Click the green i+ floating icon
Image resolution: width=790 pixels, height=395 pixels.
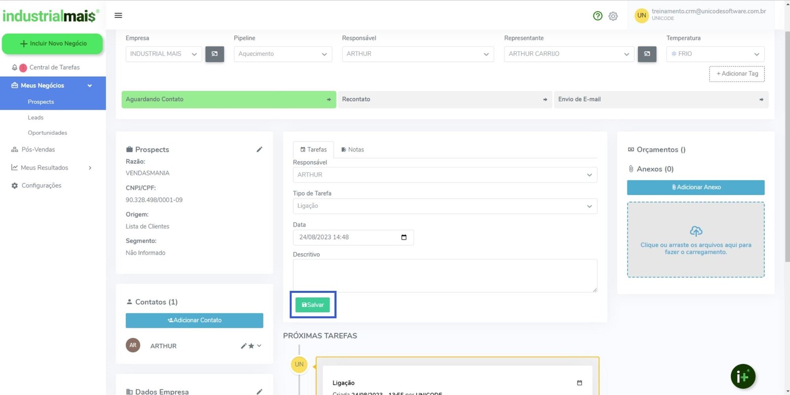pyautogui.click(x=743, y=377)
